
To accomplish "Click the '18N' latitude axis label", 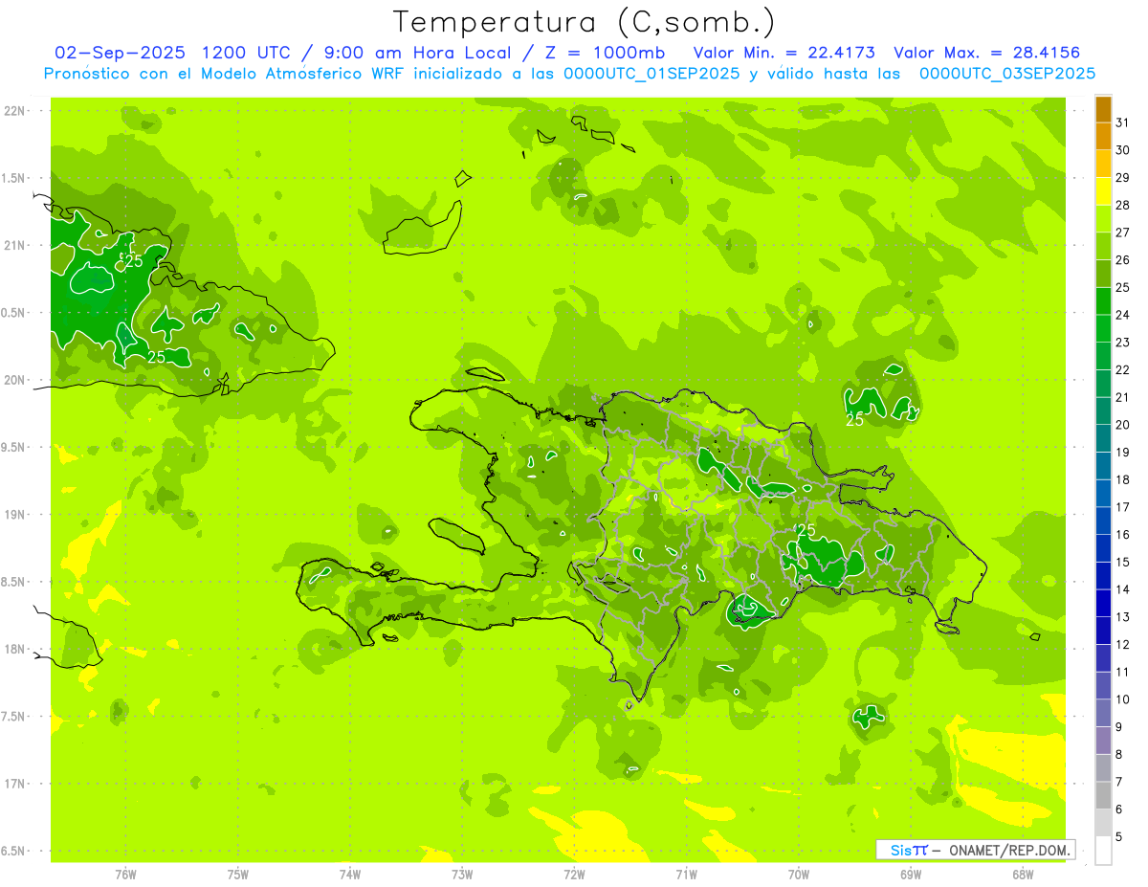I will [x=14, y=649].
